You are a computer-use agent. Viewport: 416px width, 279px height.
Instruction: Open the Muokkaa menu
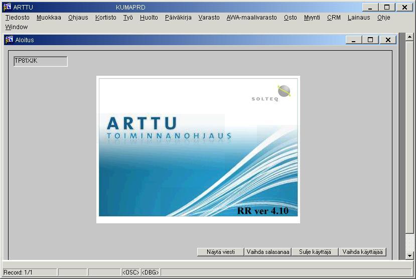click(49, 18)
